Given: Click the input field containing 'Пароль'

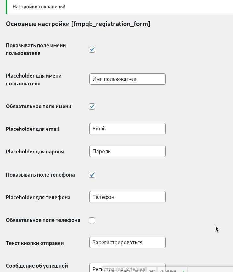Looking at the screenshot, I should [x=127, y=151].
